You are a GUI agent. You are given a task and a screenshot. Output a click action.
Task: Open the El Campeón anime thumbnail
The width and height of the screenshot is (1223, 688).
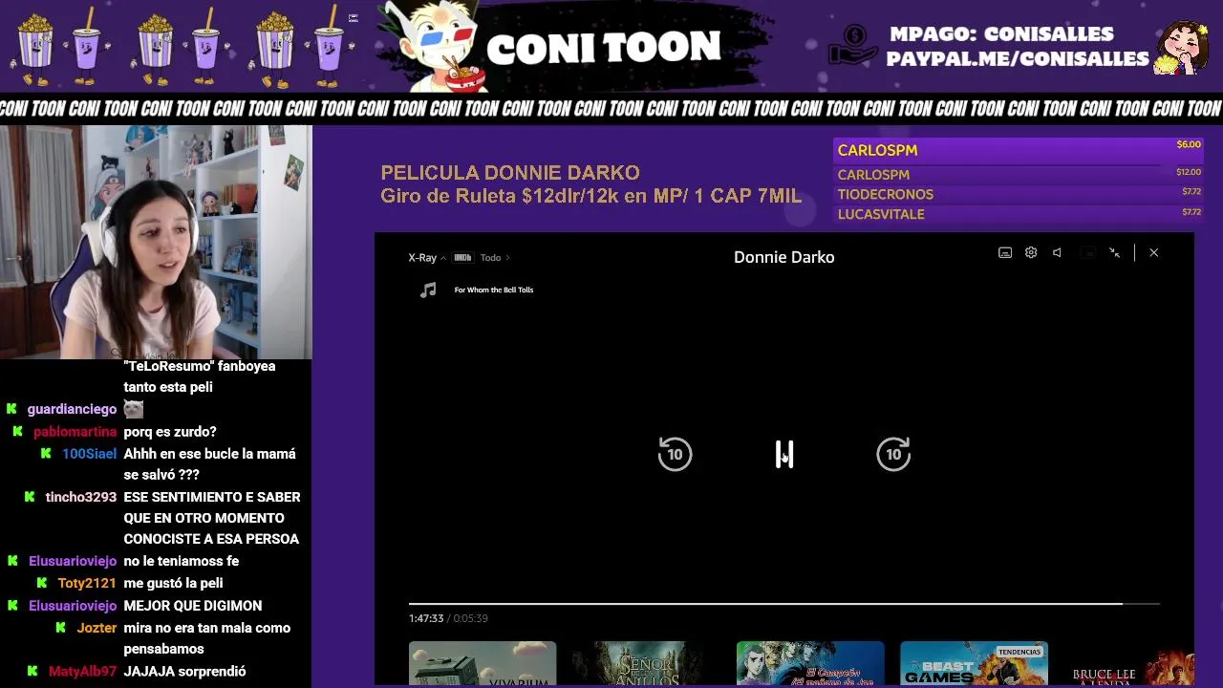tap(810, 663)
